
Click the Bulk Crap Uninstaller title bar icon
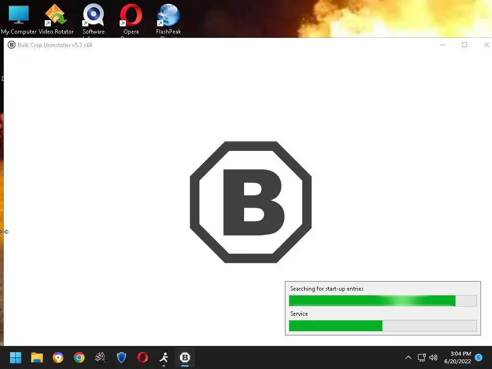coord(12,45)
